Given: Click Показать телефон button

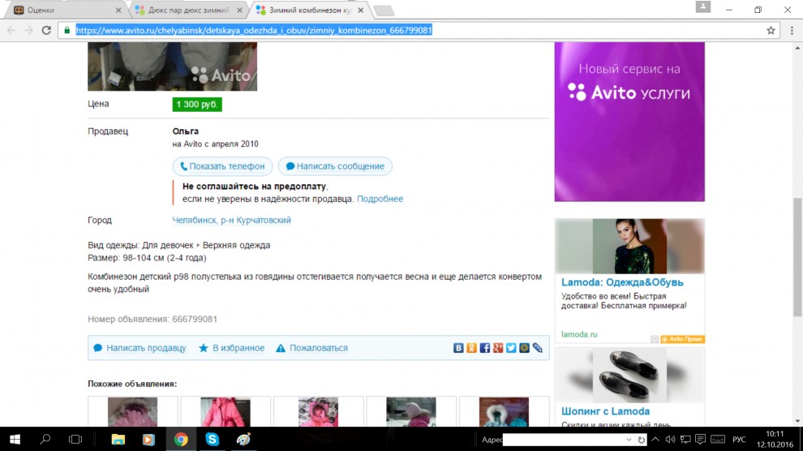Looking at the screenshot, I should [x=222, y=166].
